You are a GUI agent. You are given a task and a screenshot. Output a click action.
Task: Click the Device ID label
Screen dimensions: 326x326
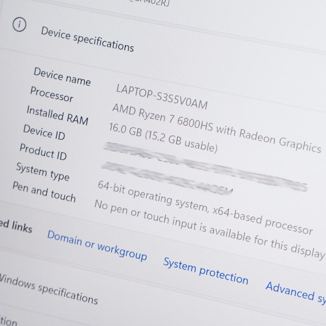pyautogui.click(x=44, y=132)
